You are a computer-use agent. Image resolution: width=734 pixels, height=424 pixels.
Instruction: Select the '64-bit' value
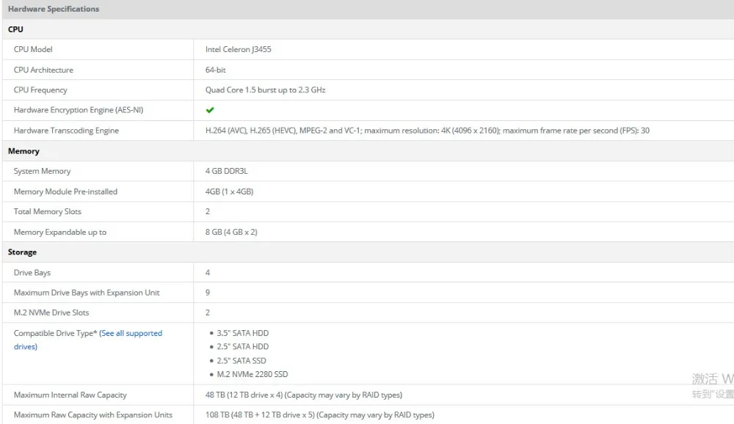pyautogui.click(x=215, y=70)
